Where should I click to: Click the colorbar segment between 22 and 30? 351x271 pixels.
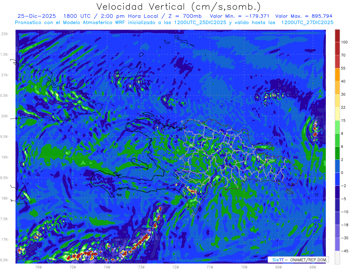click(x=337, y=101)
